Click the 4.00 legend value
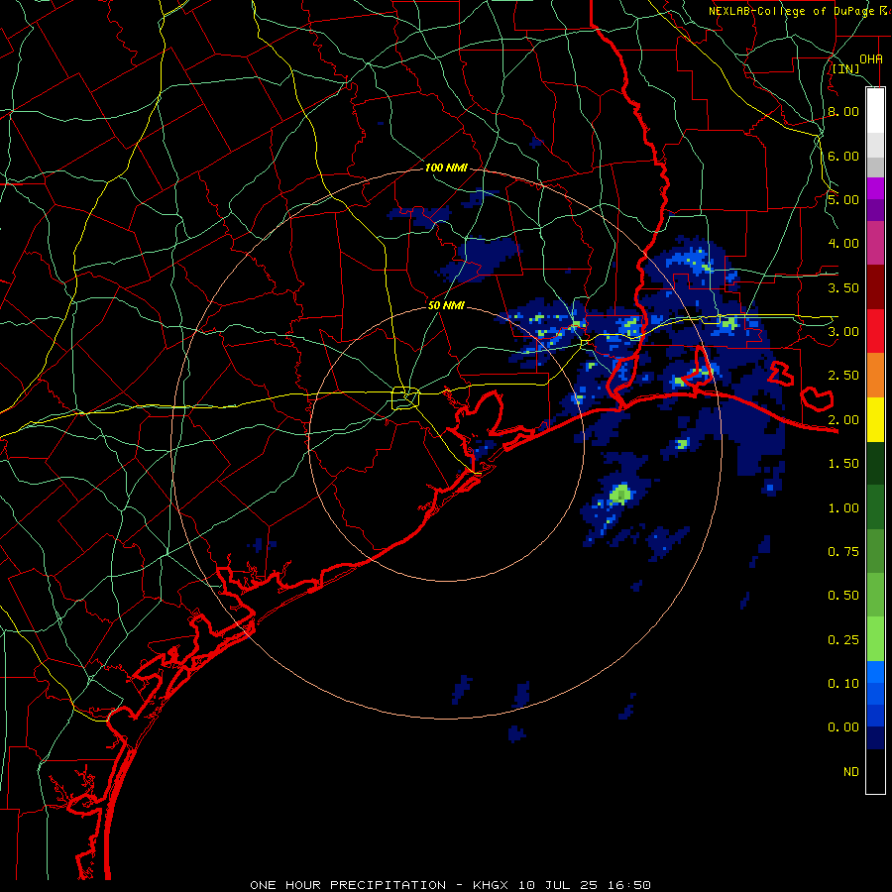This screenshot has height=892, width=892. click(843, 244)
